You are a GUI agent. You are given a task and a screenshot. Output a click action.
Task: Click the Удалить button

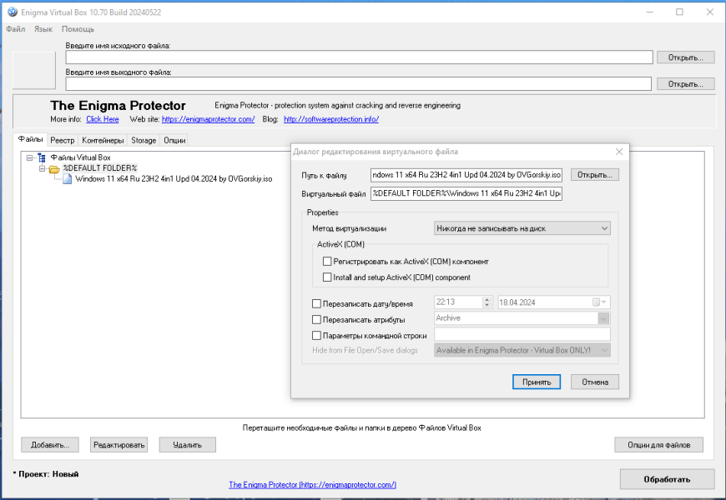[188, 445]
